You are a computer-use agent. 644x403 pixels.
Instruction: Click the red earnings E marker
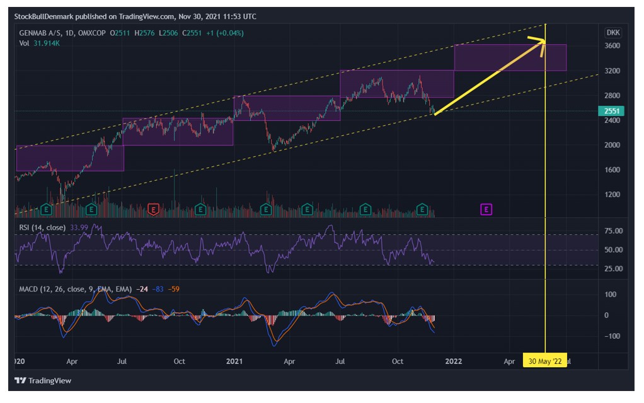pyautogui.click(x=153, y=210)
